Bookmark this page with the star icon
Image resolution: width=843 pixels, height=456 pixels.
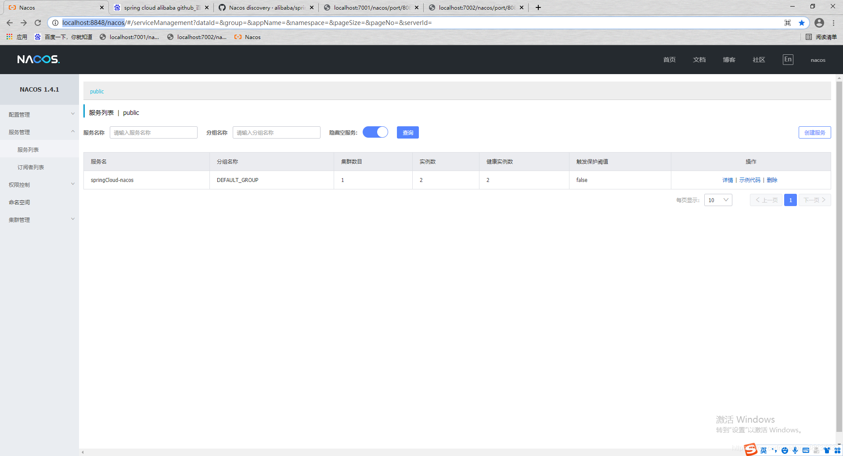[x=802, y=23]
